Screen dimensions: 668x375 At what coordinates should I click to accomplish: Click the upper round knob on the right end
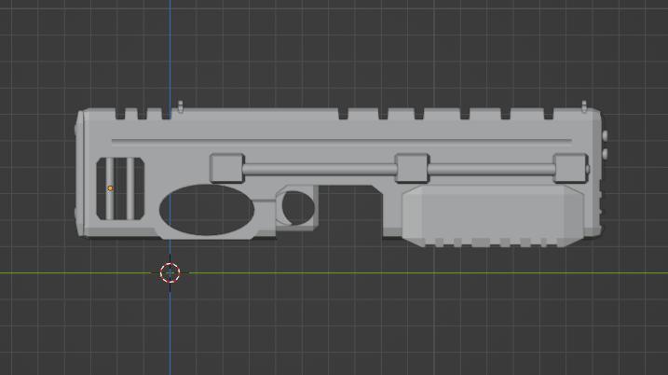[605, 135]
